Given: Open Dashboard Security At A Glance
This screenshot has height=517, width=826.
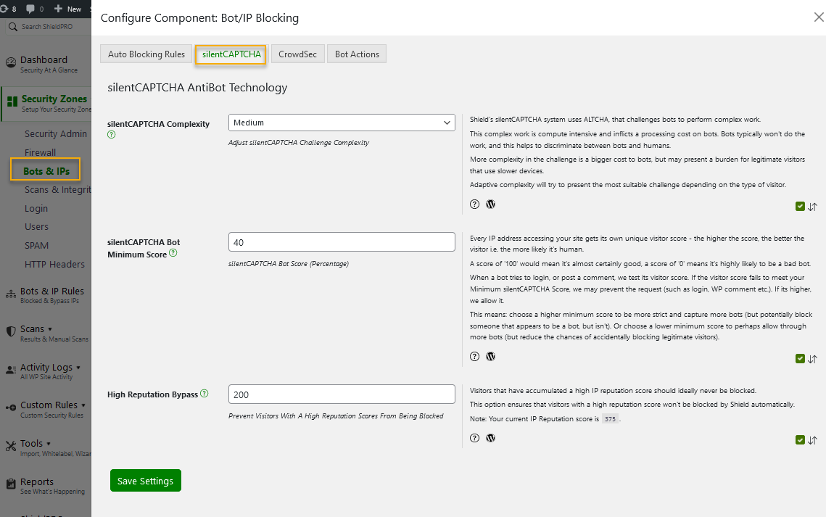Looking at the screenshot, I should pyautogui.click(x=49, y=64).
